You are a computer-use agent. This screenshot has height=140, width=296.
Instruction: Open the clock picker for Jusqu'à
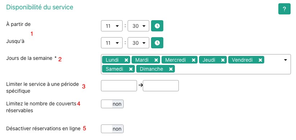(157, 43)
